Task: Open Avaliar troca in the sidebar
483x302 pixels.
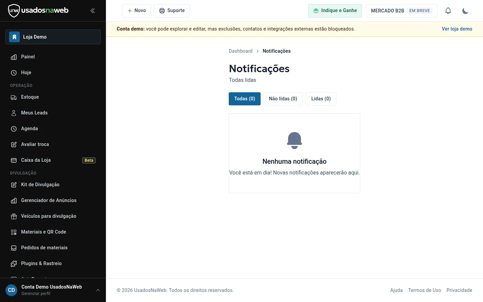Action: (53, 144)
